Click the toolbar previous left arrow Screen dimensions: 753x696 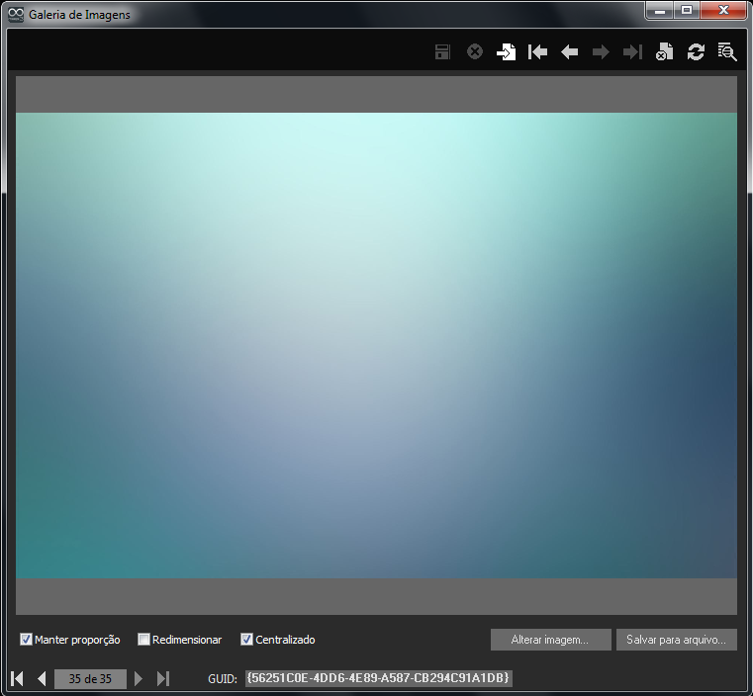point(569,52)
